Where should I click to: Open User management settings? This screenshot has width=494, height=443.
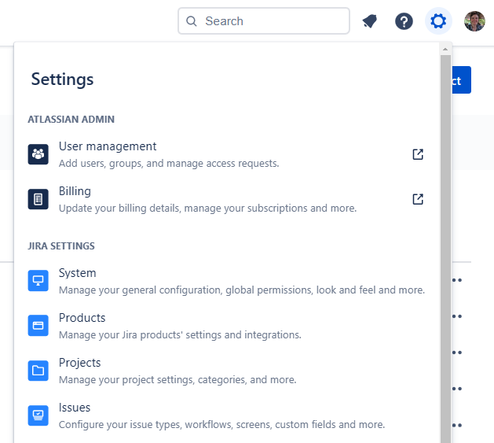pyautogui.click(x=226, y=154)
